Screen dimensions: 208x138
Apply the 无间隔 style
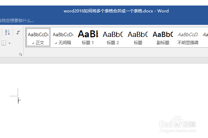[x=63, y=37]
